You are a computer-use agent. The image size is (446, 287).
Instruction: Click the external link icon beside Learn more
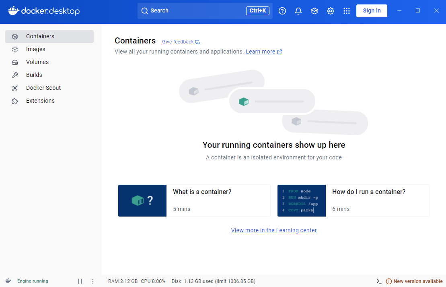tap(280, 52)
